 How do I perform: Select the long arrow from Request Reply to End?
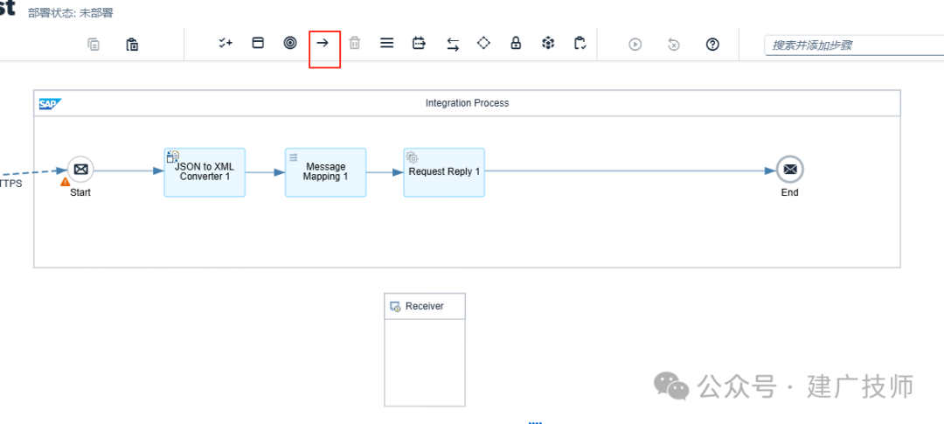(630, 171)
